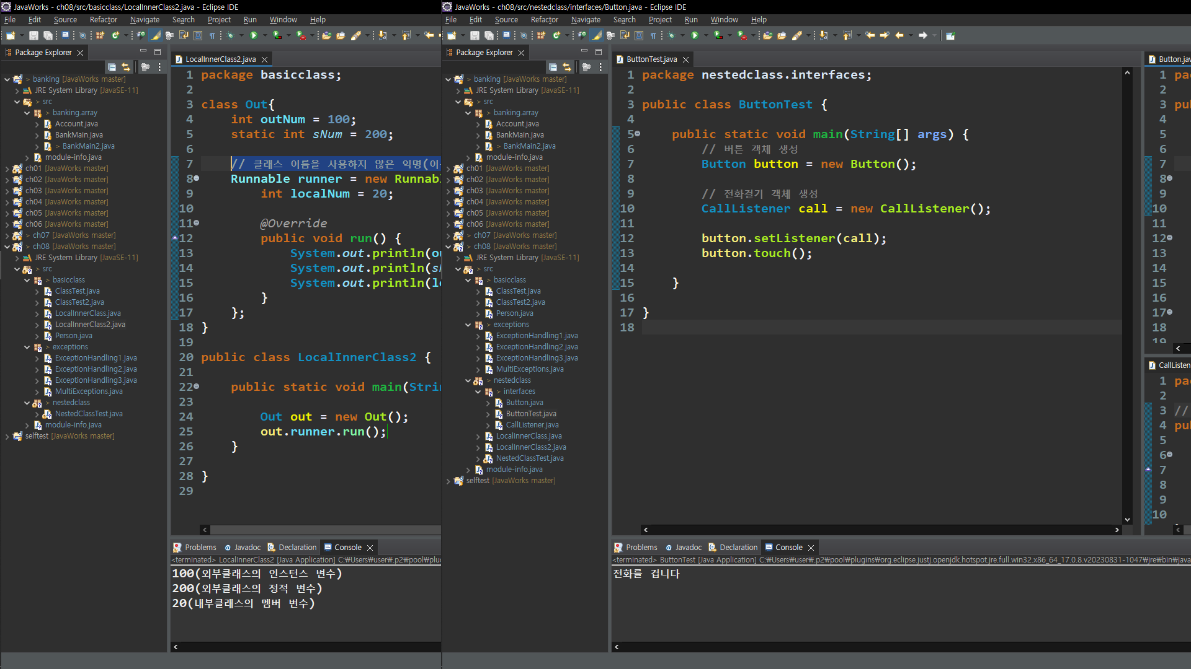Open Run dropdown arrow in ButtonTest window toolbar

(x=706, y=35)
